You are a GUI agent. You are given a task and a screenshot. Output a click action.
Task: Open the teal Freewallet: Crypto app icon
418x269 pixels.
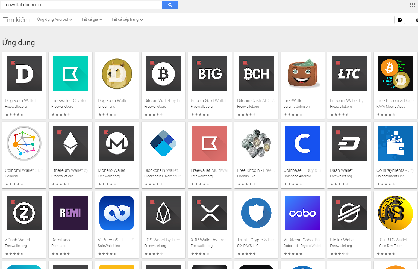click(x=70, y=74)
